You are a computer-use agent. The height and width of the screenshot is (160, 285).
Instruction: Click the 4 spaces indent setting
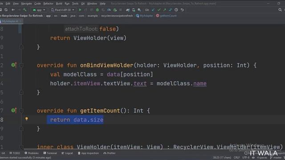coord(262,157)
